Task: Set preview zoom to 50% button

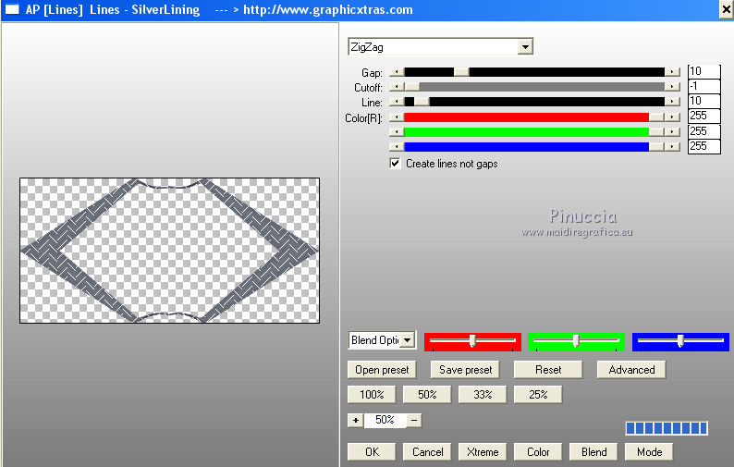Action: 427,394
